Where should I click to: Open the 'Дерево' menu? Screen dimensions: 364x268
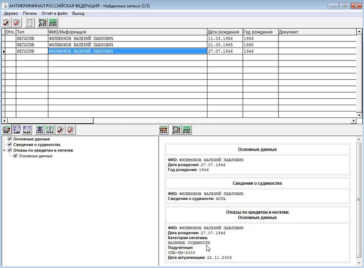10,14
